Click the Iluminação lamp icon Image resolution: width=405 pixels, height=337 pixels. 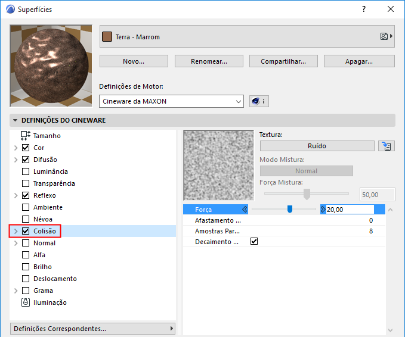(x=26, y=302)
